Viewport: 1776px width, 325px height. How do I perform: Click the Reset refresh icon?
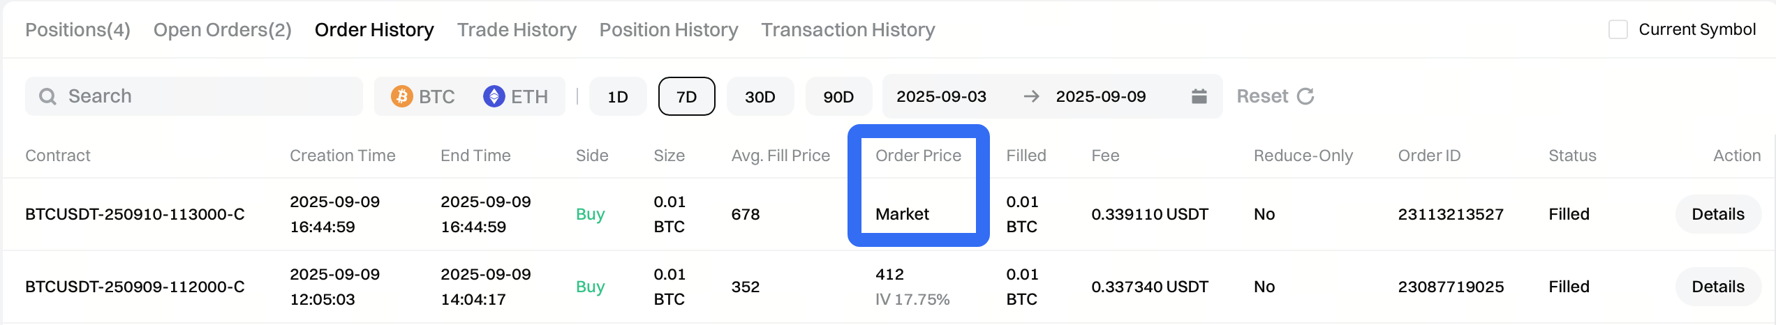click(x=1305, y=96)
